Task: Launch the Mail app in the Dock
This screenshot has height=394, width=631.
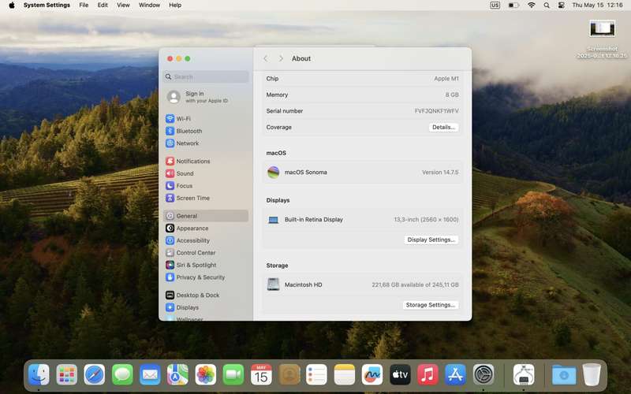Action: pos(150,375)
